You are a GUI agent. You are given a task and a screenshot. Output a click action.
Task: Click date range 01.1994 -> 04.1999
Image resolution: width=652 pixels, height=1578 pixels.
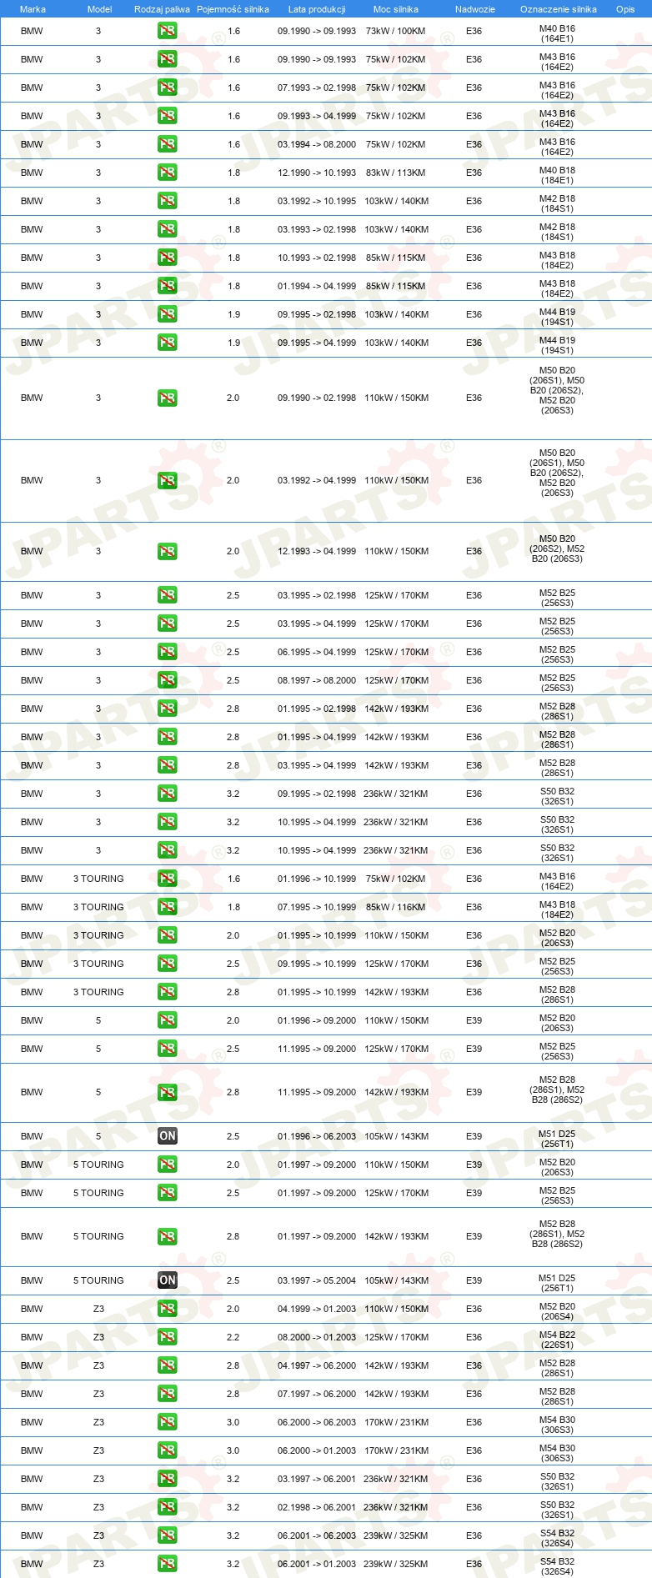tap(317, 286)
